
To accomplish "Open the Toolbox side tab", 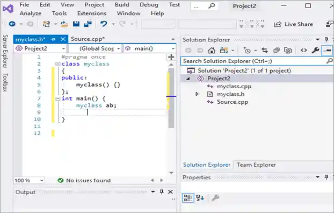I will [5, 82].
